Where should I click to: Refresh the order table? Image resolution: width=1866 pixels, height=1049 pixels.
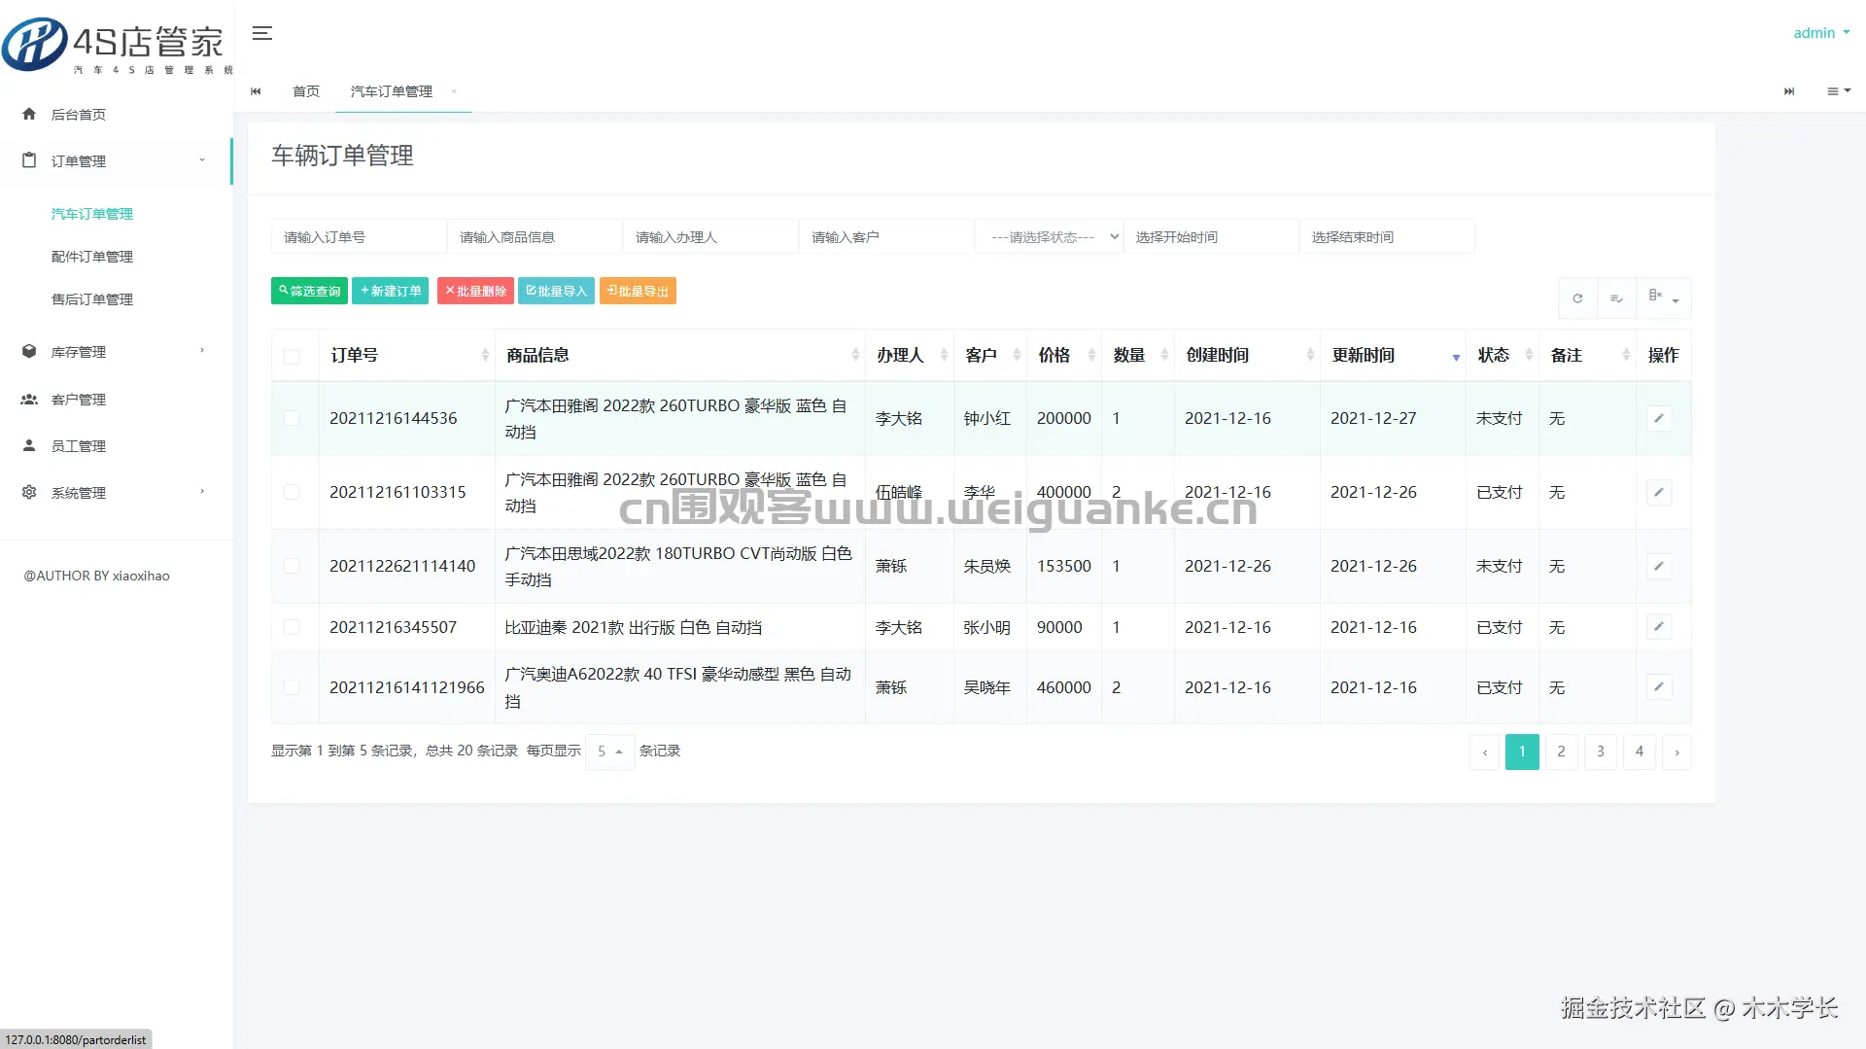[1577, 298]
